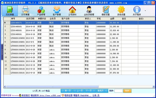This screenshot has height=98, width=156.
Task: Click the amount cell 7,294.00
Action: (x=115, y=61)
